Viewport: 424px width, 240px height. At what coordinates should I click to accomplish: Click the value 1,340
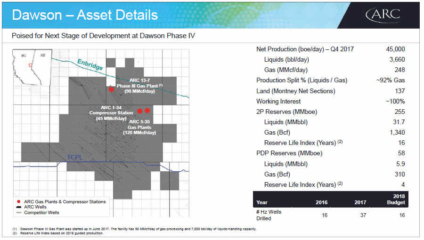[397, 133]
